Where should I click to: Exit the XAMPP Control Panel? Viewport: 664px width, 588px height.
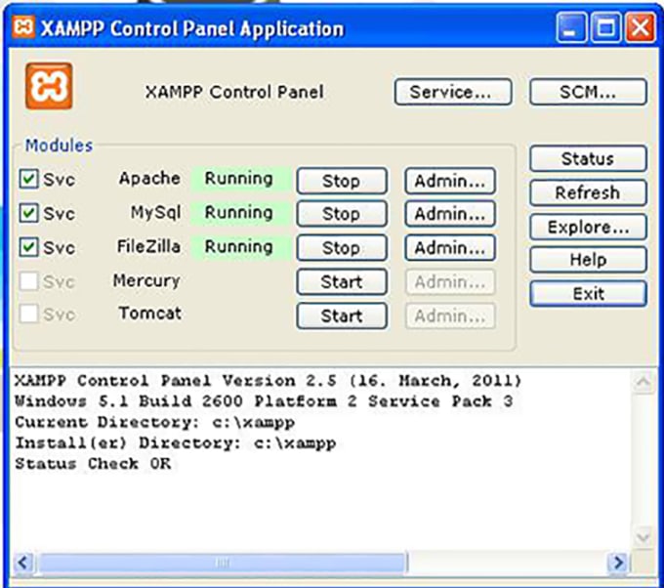coord(588,294)
